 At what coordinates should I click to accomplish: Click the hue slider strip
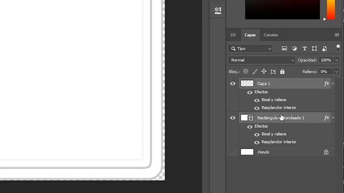pos(331,10)
